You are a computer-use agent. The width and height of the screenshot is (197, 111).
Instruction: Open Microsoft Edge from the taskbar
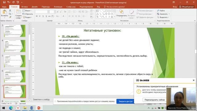tap(11, 108)
